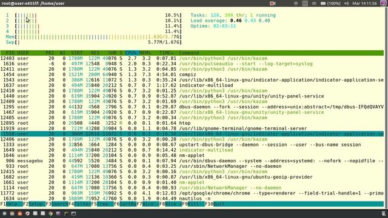
Task: Click F8 Nice + in htop footer
Action: click(x=171, y=204)
